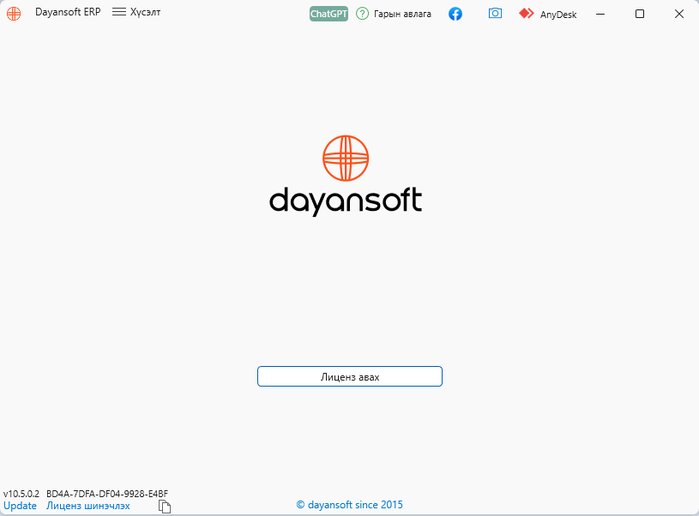The width and height of the screenshot is (699, 516).
Task: Open the Facebook page icon
Action: [455, 14]
